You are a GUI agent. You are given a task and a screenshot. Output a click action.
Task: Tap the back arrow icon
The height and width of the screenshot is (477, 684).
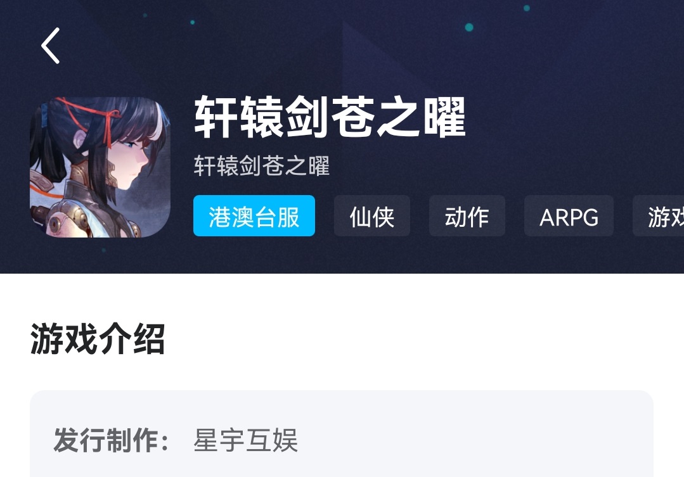point(50,46)
